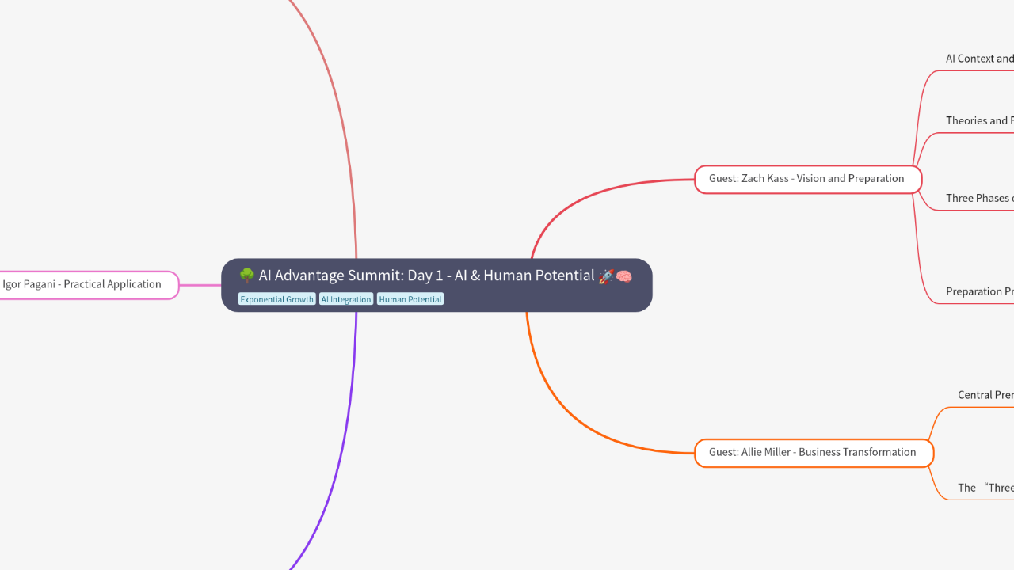Select the 'Exponential Growth' tag
1014x570 pixels.
276,298
